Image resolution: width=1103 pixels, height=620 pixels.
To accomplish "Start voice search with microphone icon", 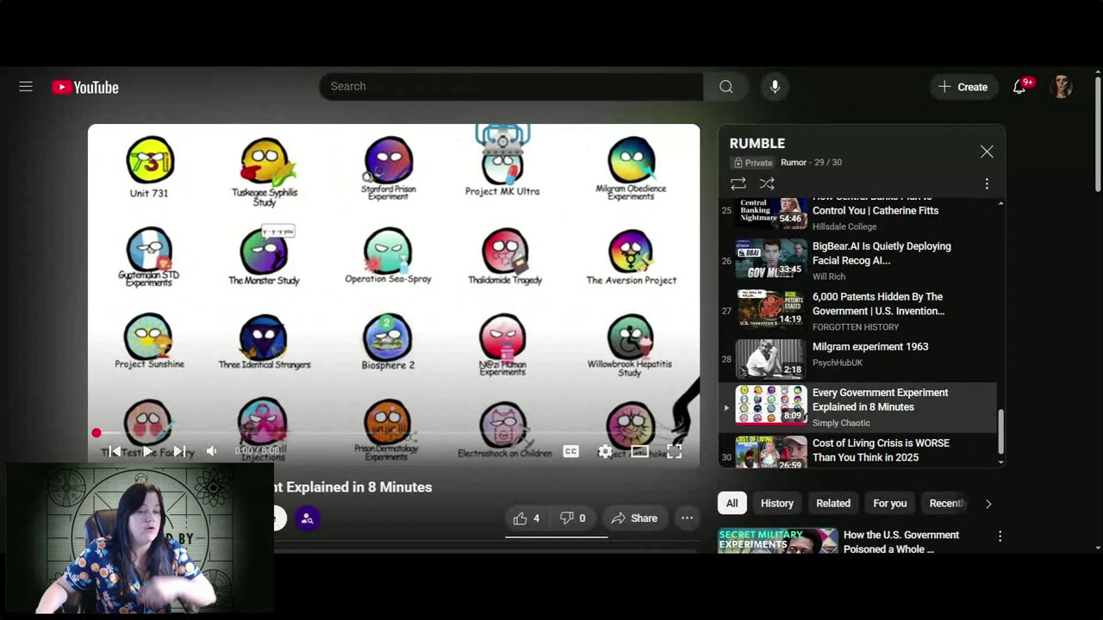I will pos(775,86).
